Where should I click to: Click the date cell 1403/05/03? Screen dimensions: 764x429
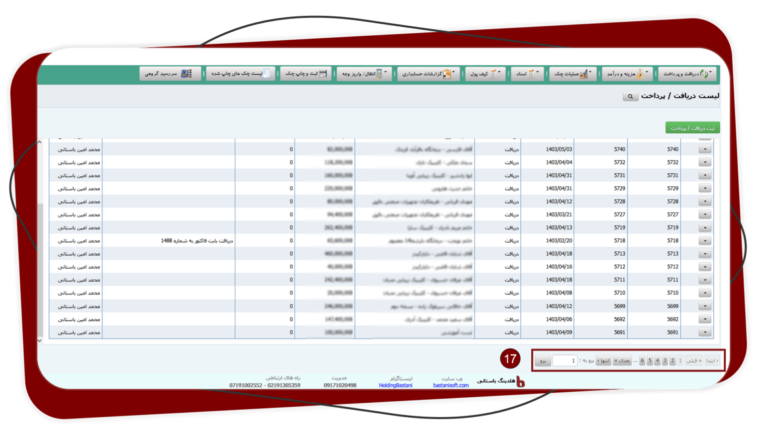tap(559, 149)
